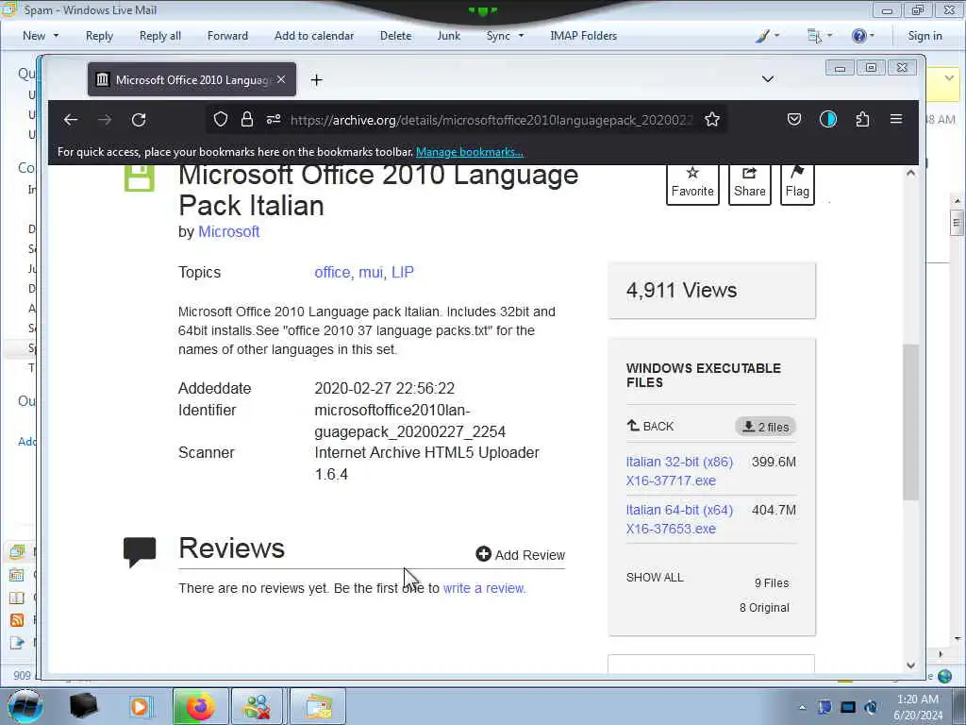Click Reply in Windows Live Mail
Screen dimensions: 966x725
click(99, 36)
